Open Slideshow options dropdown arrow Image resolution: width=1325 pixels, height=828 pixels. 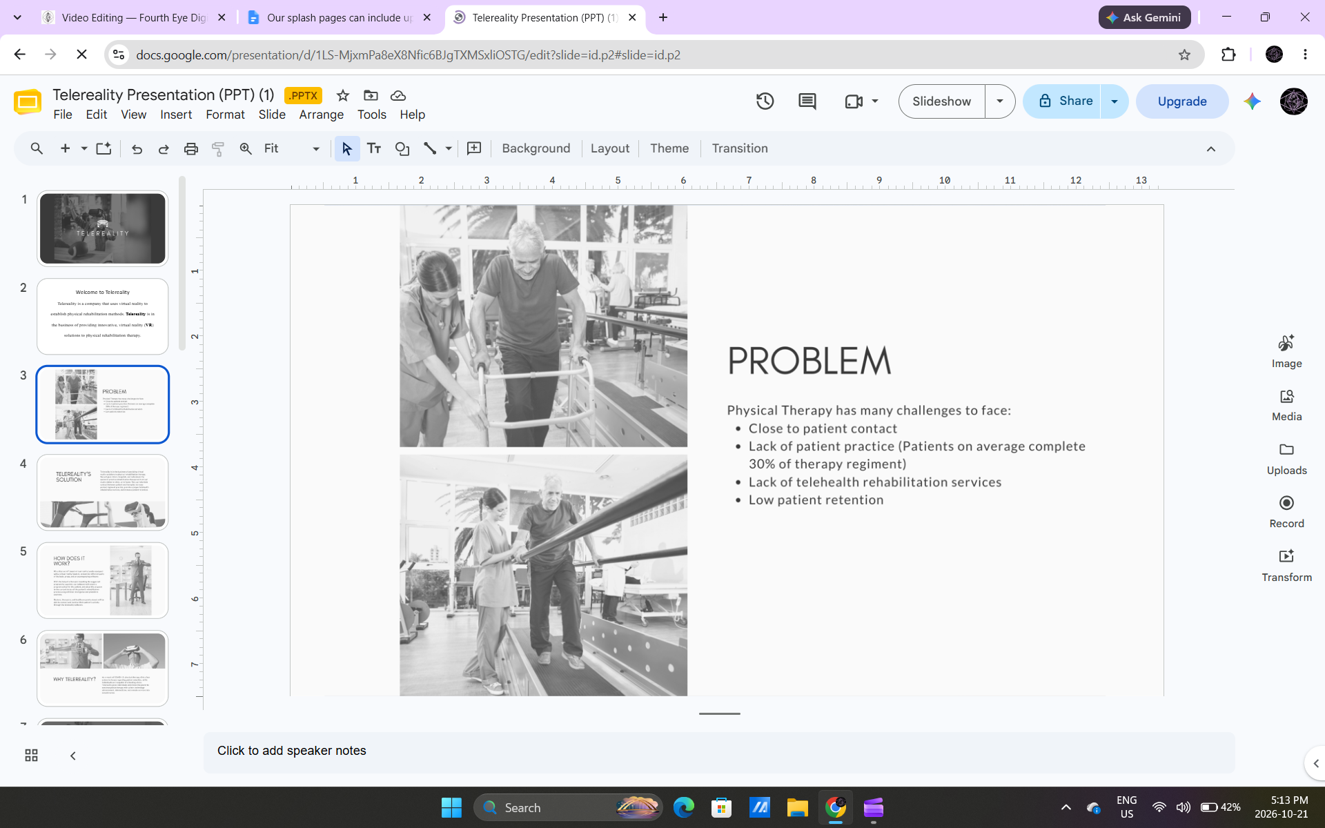(1000, 101)
